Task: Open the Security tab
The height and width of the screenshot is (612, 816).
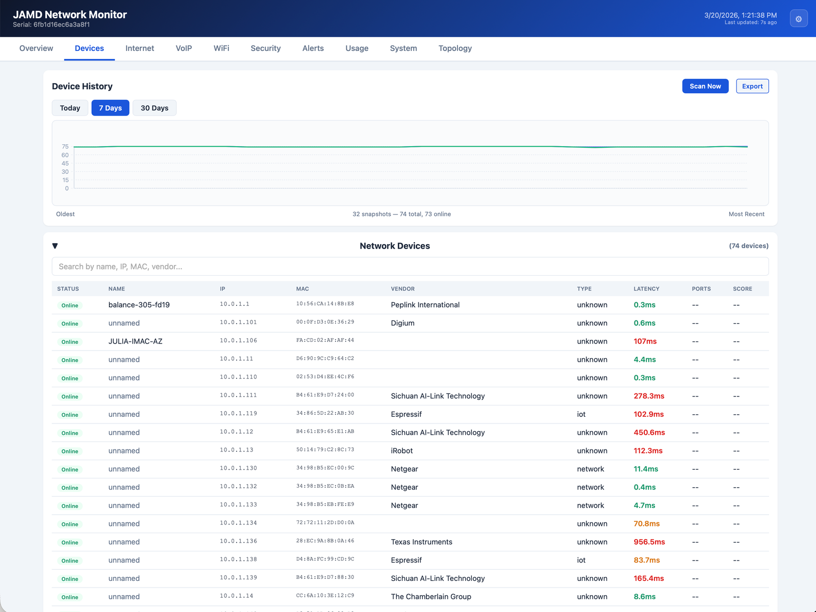Action: [x=265, y=48]
